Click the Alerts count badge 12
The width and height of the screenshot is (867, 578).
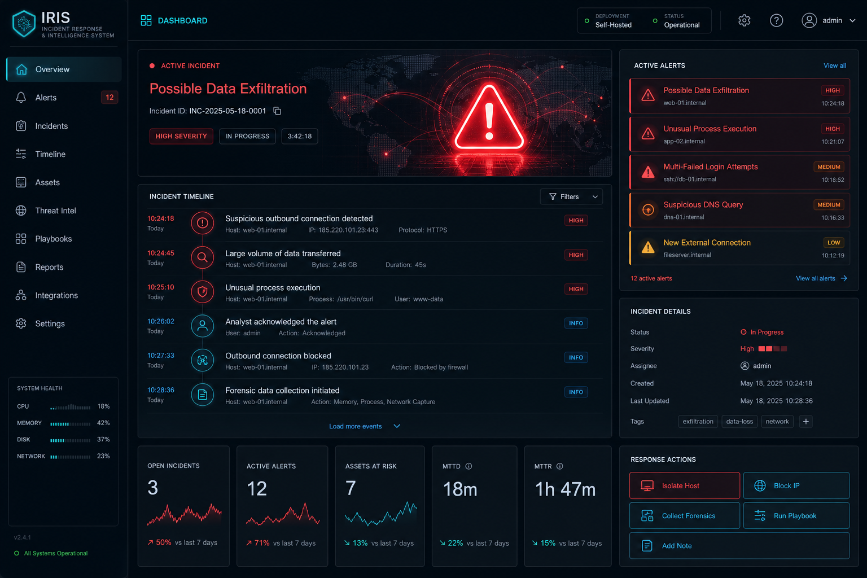(x=110, y=97)
